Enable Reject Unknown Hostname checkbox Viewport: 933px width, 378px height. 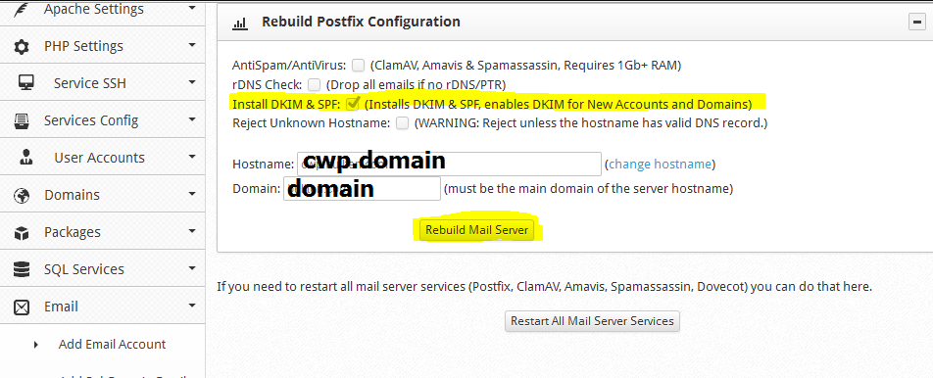pyautogui.click(x=403, y=123)
